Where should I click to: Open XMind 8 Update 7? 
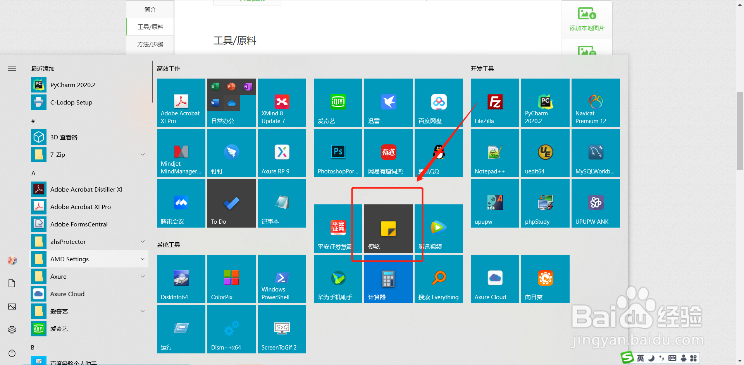pos(282,103)
